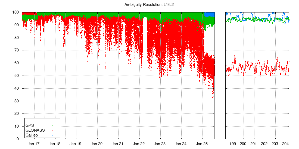Click the 199 label on right plot

pos(233,144)
